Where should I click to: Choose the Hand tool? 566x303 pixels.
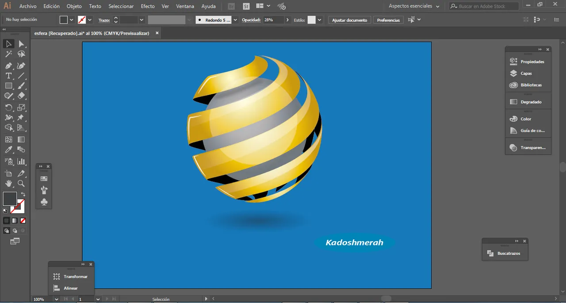[8, 184]
